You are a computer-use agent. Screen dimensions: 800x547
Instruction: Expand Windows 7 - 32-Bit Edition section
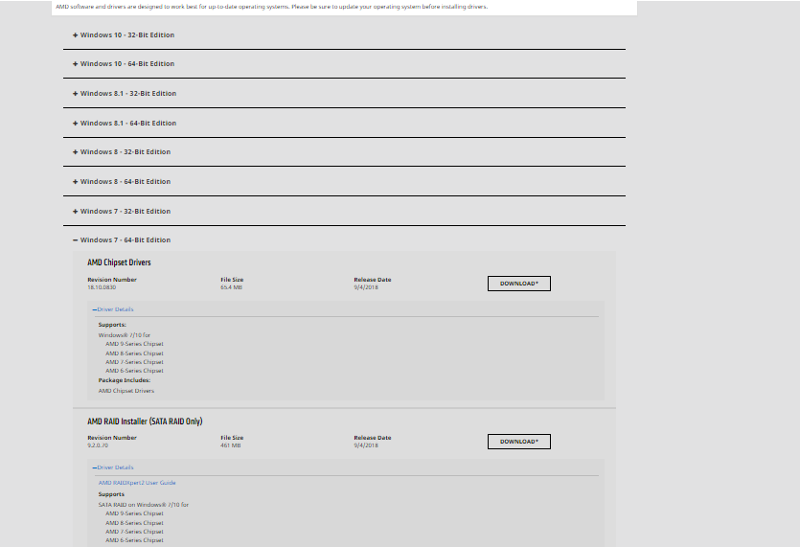click(122, 212)
